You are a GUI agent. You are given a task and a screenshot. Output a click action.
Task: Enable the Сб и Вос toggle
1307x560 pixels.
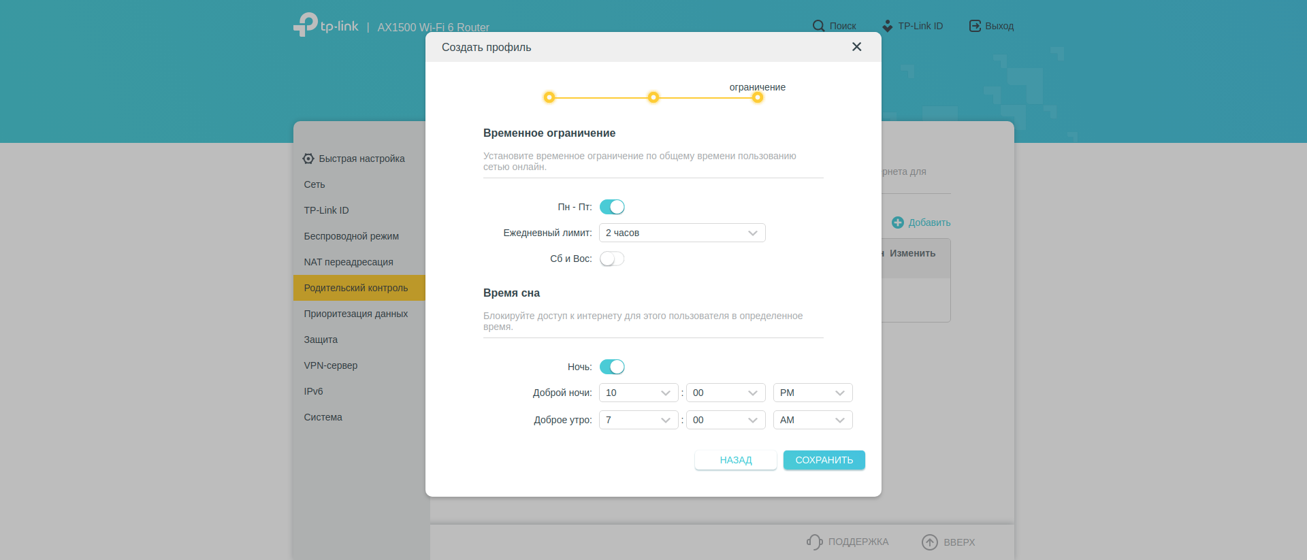[x=612, y=259]
